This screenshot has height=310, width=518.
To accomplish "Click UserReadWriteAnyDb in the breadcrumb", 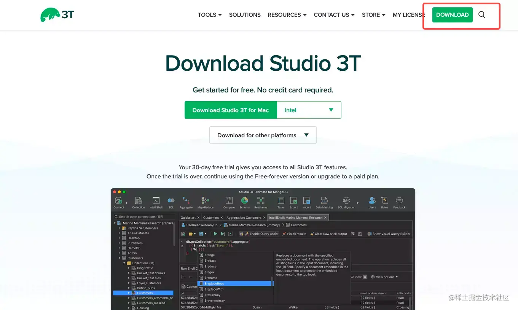I will (199, 225).
